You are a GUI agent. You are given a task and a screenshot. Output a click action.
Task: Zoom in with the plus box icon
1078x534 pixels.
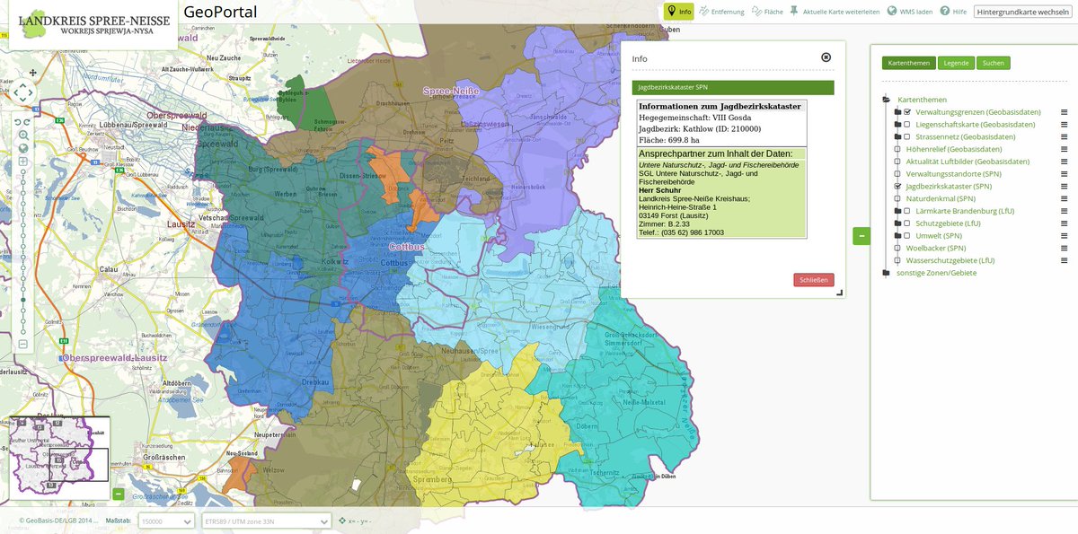coord(23,162)
